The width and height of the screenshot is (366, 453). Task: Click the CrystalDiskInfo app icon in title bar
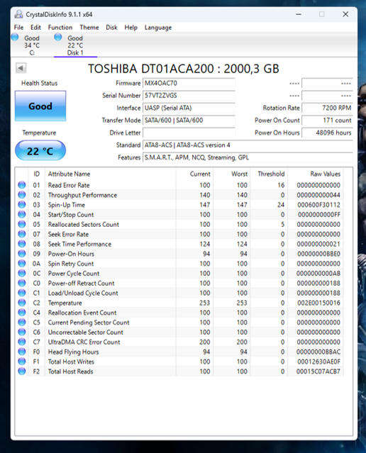pos(18,14)
